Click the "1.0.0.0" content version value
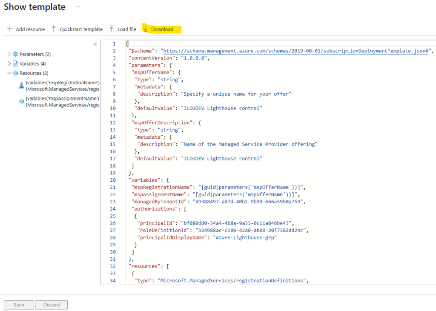The height and width of the screenshot is (311, 436). coord(194,58)
